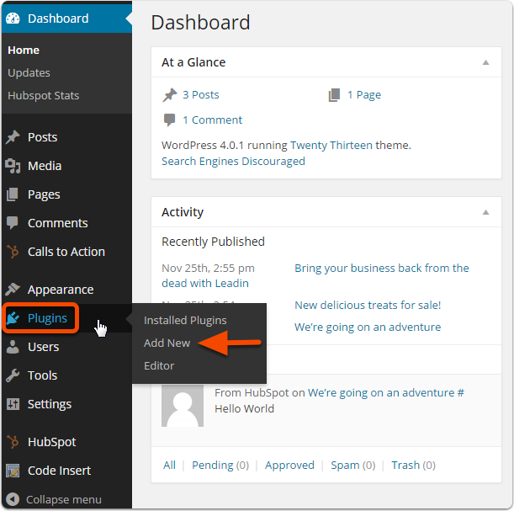Click the Media icon in sidebar
The height and width of the screenshot is (511, 514).
pos(13,166)
